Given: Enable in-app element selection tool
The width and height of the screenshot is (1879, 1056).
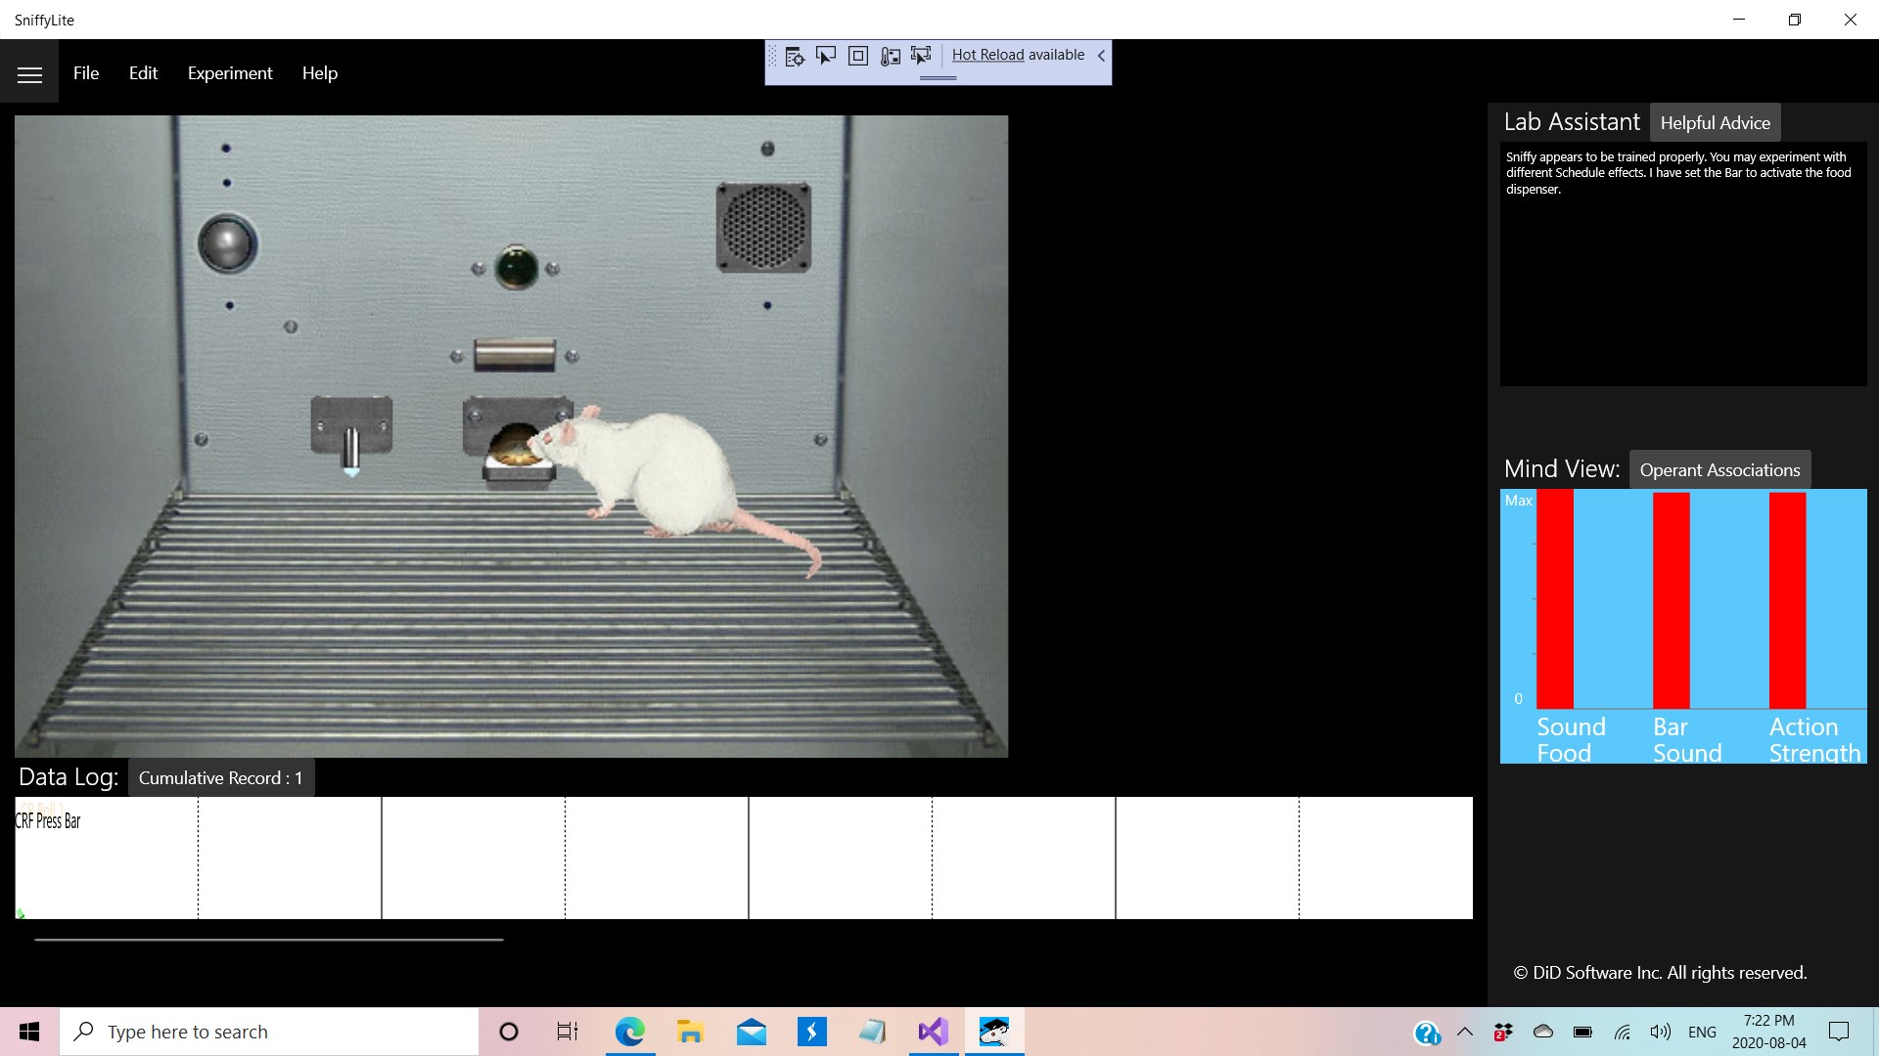Looking at the screenshot, I should coord(827,56).
